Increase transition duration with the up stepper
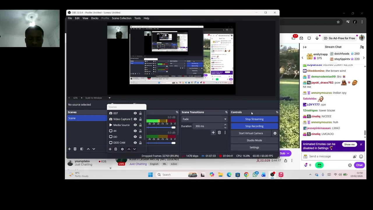Screen dimensions: 373x210 pyautogui.click(x=225, y=125)
